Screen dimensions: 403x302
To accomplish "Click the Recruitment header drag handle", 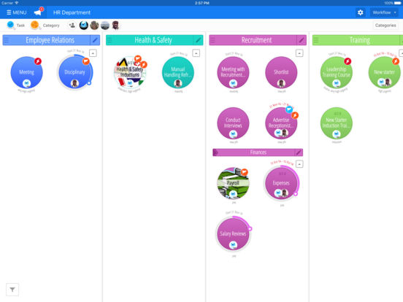I will tap(212, 40).
